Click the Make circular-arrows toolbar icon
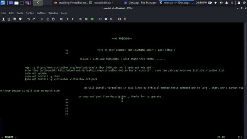The width and height of the screenshot is (247, 139). pos(100,19)
